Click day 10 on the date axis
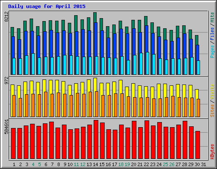 tap(70, 164)
